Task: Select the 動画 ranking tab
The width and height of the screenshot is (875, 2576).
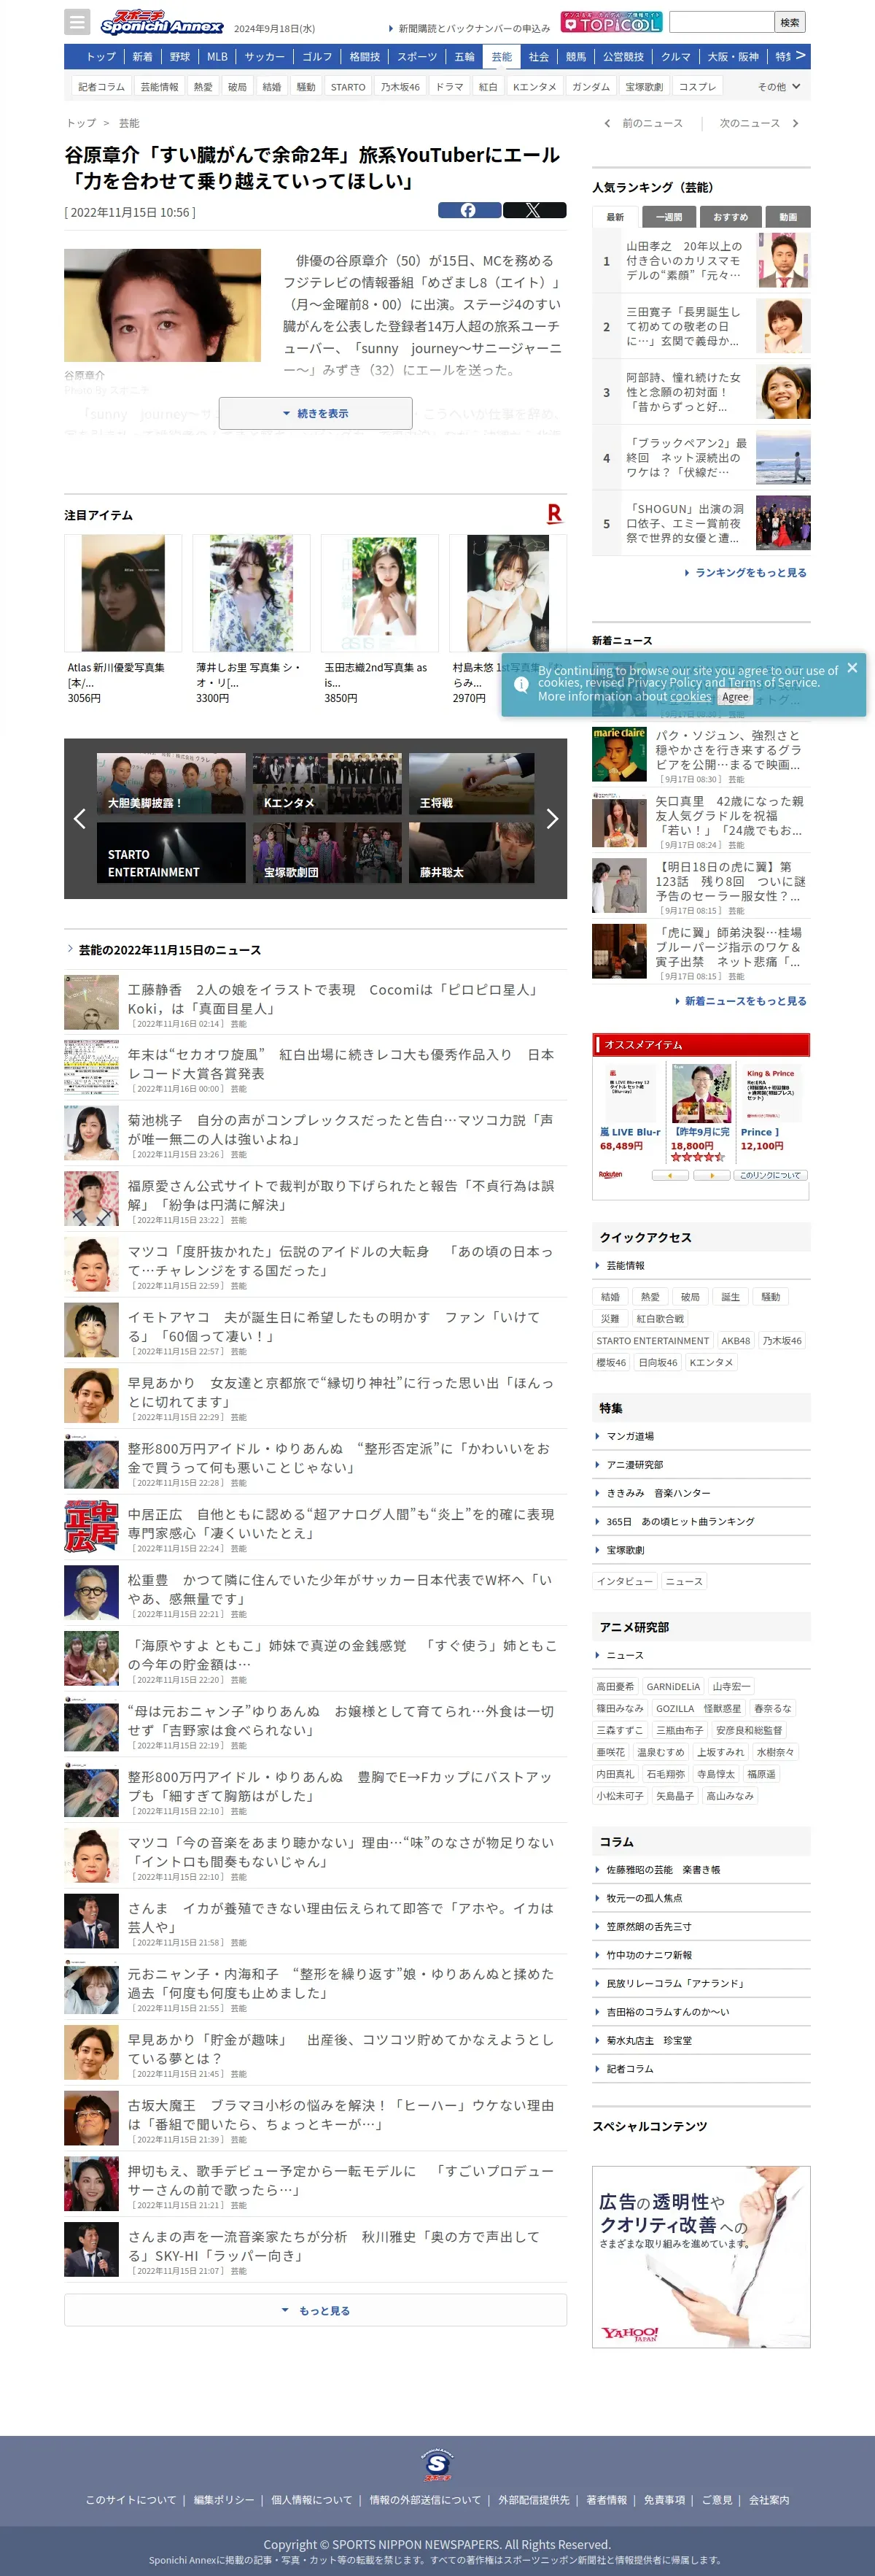Action: [788, 217]
